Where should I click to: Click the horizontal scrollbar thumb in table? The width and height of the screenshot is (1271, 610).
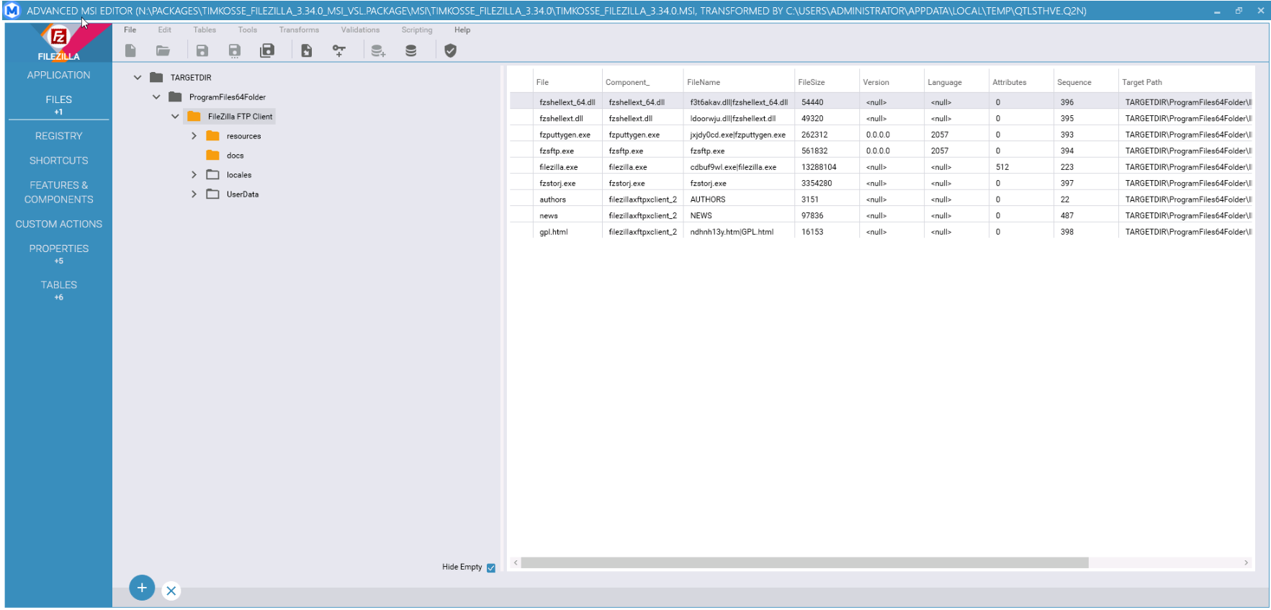pyautogui.click(x=804, y=562)
